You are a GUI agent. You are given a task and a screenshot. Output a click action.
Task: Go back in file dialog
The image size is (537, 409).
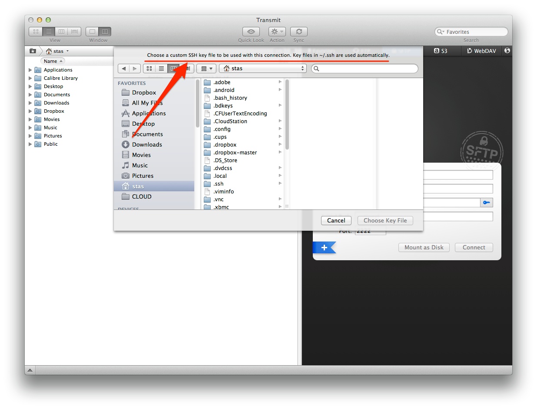tap(124, 69)
